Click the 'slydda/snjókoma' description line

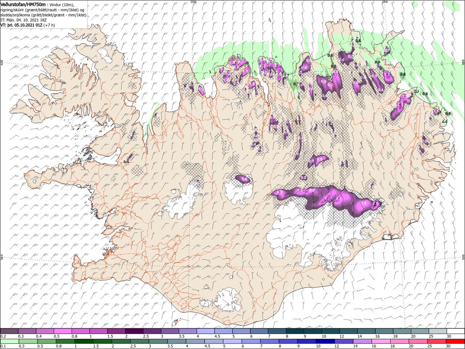(43, 15)
